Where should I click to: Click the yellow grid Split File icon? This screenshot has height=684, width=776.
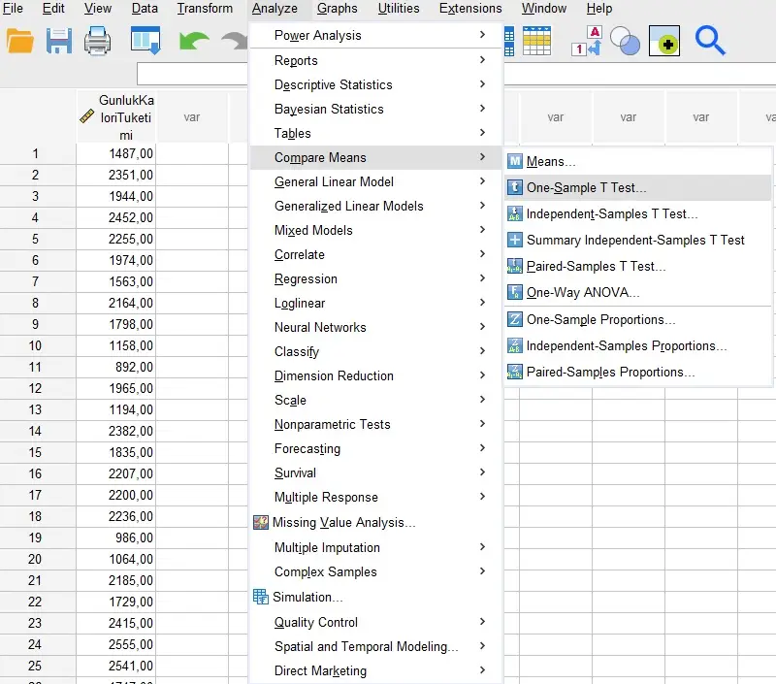[x=537, y=41]
